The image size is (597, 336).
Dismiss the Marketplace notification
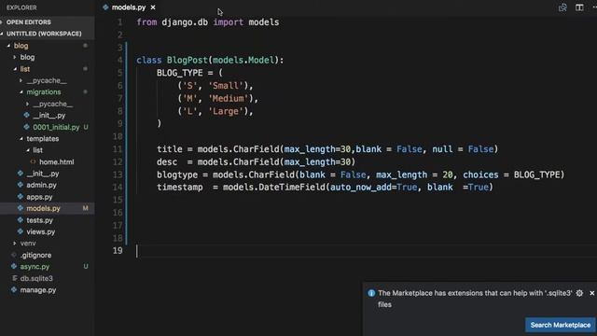click(591, 293)
